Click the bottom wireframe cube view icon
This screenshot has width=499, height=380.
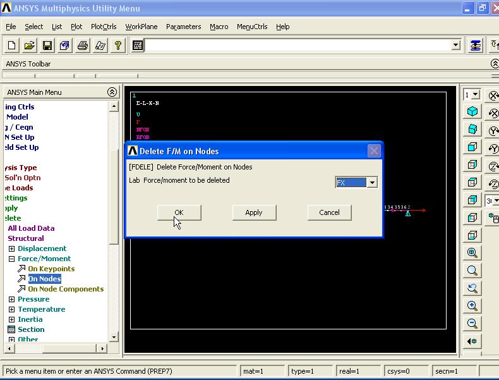(x=472, y=235)
